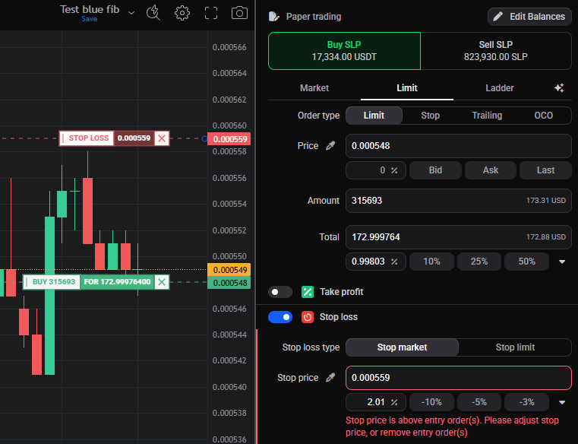
Task: Click the 2.01 stop percent field
Action: [x=376, y=402]
